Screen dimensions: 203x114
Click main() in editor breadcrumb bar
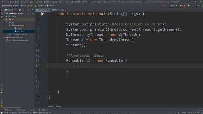point(59,107)
